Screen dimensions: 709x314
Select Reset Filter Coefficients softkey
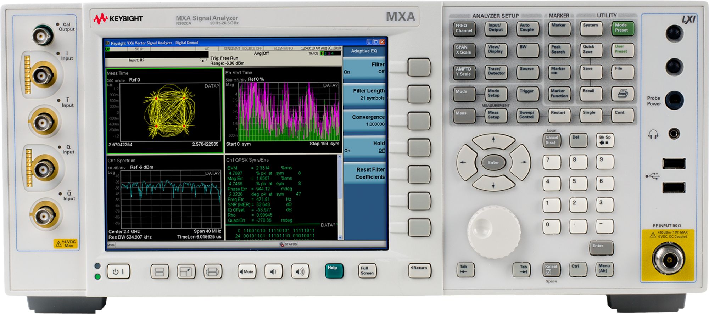364,173
